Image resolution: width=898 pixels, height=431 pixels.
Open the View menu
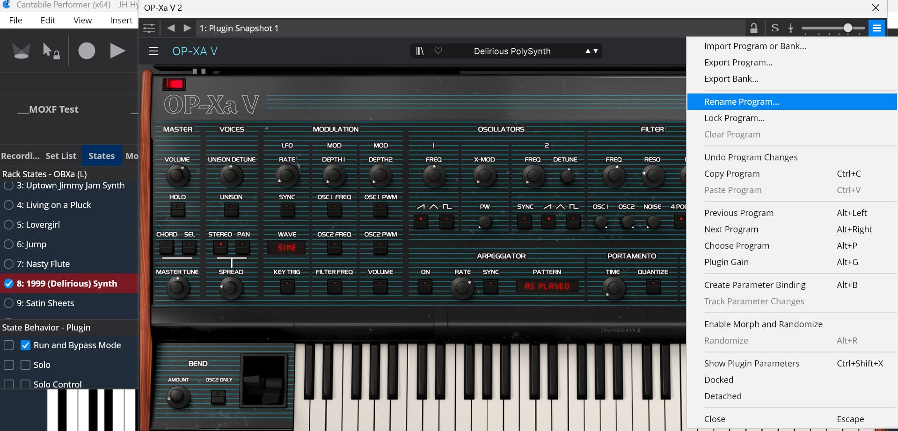82,20
